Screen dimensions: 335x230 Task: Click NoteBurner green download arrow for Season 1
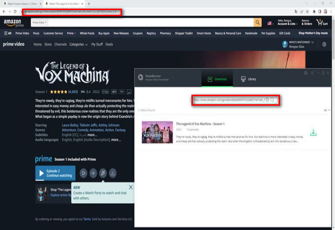[313, 132]
